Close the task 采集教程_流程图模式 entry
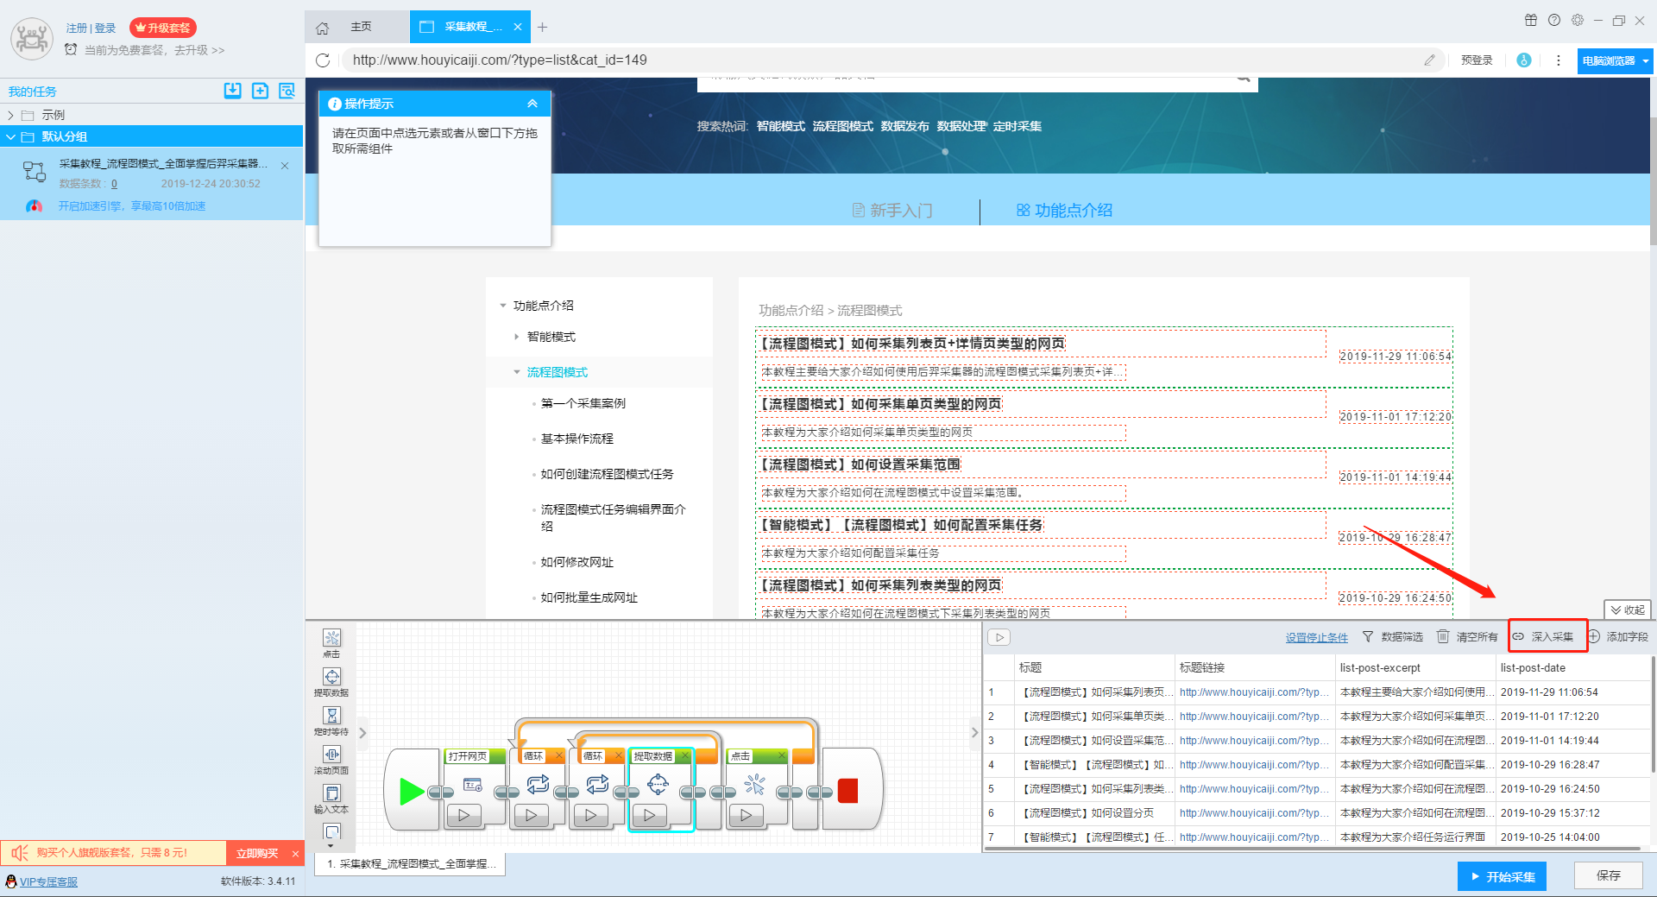1657x897 pixels. click(x=285, y=166)
